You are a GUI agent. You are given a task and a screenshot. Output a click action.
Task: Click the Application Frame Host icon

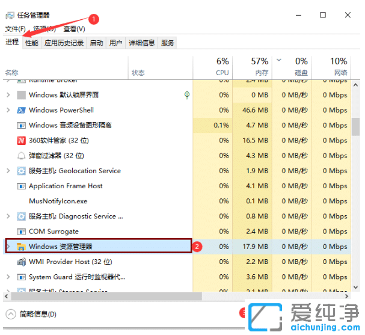point(21,186)
